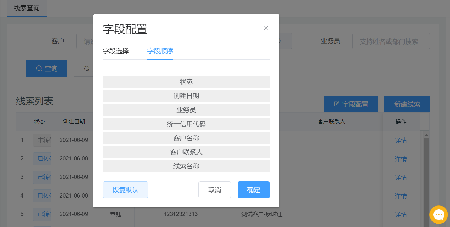Select the 客户名称 field row
The width and height of the screenshot is (450, 227).
(x=186, y=138)
